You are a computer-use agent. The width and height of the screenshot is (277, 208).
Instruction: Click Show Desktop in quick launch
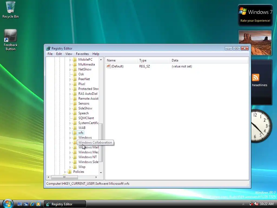click(x=19, y=204)
